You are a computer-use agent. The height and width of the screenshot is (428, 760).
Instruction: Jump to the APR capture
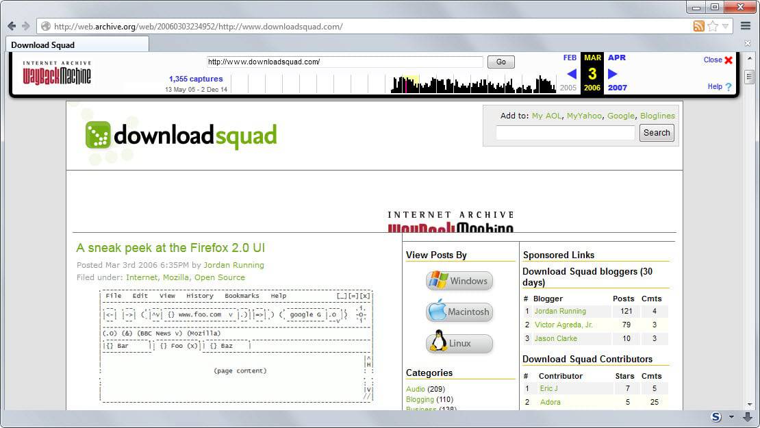click(616, 58)
